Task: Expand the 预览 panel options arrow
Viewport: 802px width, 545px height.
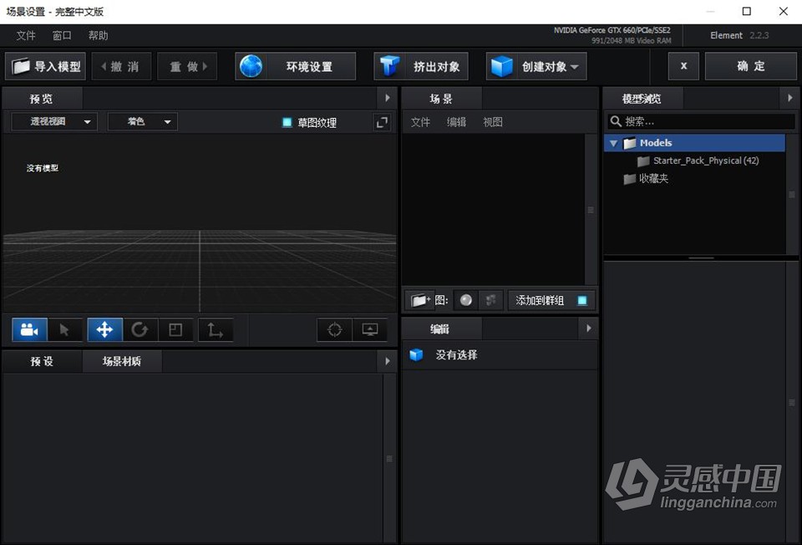Action: point(387,99)
